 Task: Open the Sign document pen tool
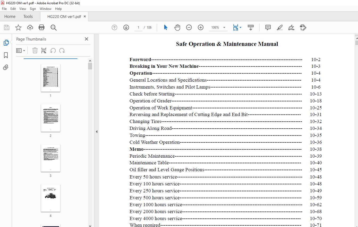(x=291, y=27)
